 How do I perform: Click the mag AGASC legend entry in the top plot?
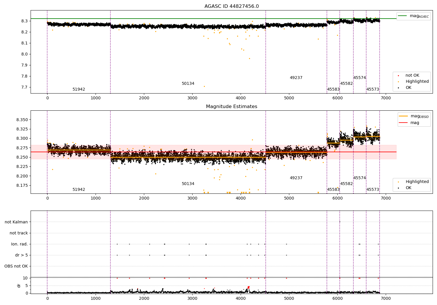pyautogui.click(x=413, y=16)
